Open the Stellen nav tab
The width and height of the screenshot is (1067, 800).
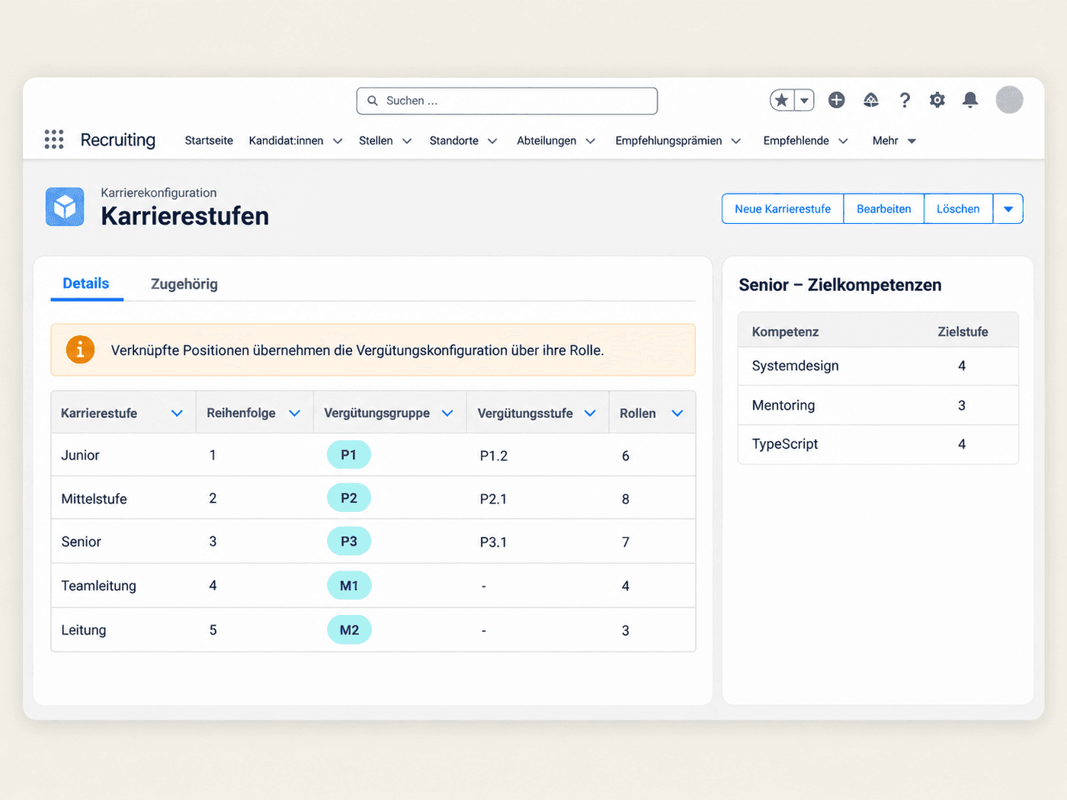(376, 140)
